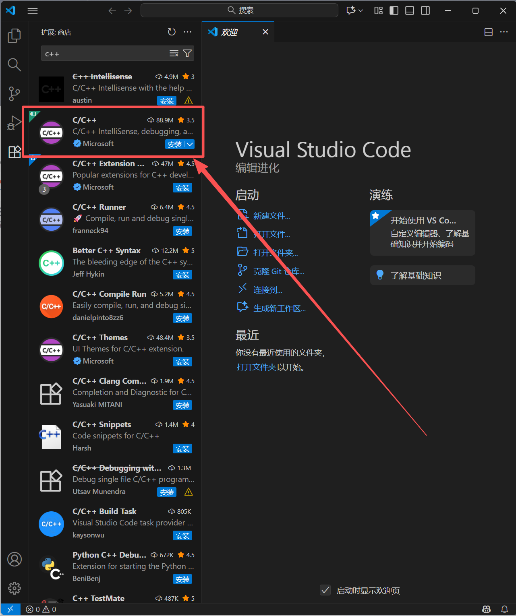
Task: Install the C/C++ Themes extension
Action: tap(182, 362)
